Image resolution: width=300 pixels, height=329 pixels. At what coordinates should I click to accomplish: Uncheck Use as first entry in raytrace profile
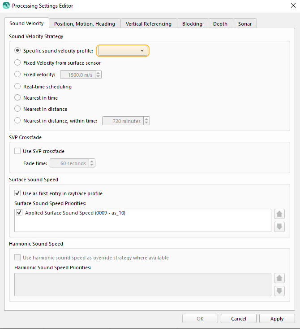pos(17,193)
